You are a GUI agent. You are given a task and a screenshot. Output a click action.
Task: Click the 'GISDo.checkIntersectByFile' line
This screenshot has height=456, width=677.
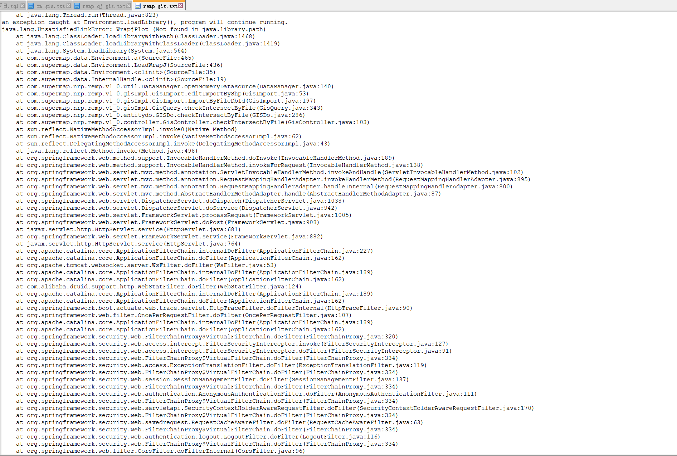(161, 115)
